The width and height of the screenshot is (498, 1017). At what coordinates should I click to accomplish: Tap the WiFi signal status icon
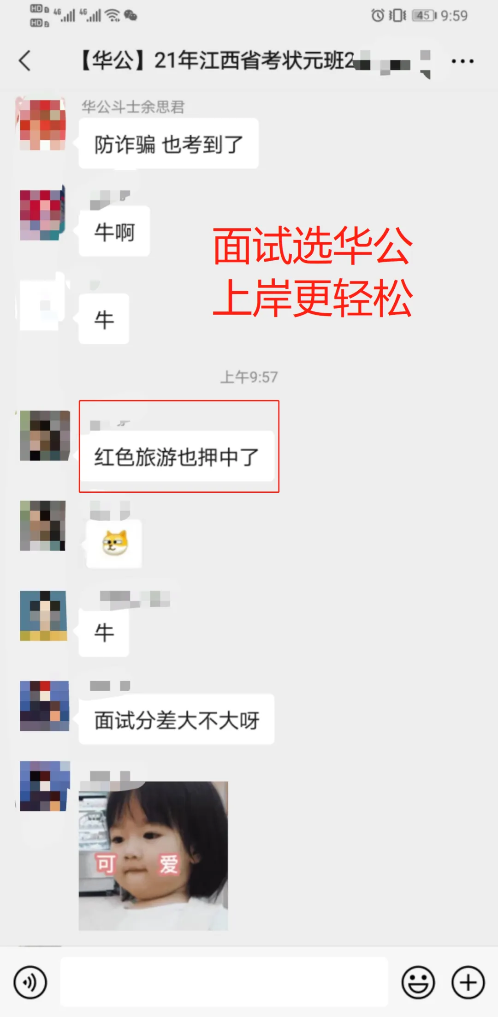[x=113, y=16]
